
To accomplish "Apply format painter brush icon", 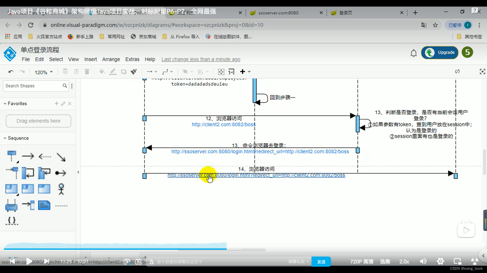I will [134, 72].
